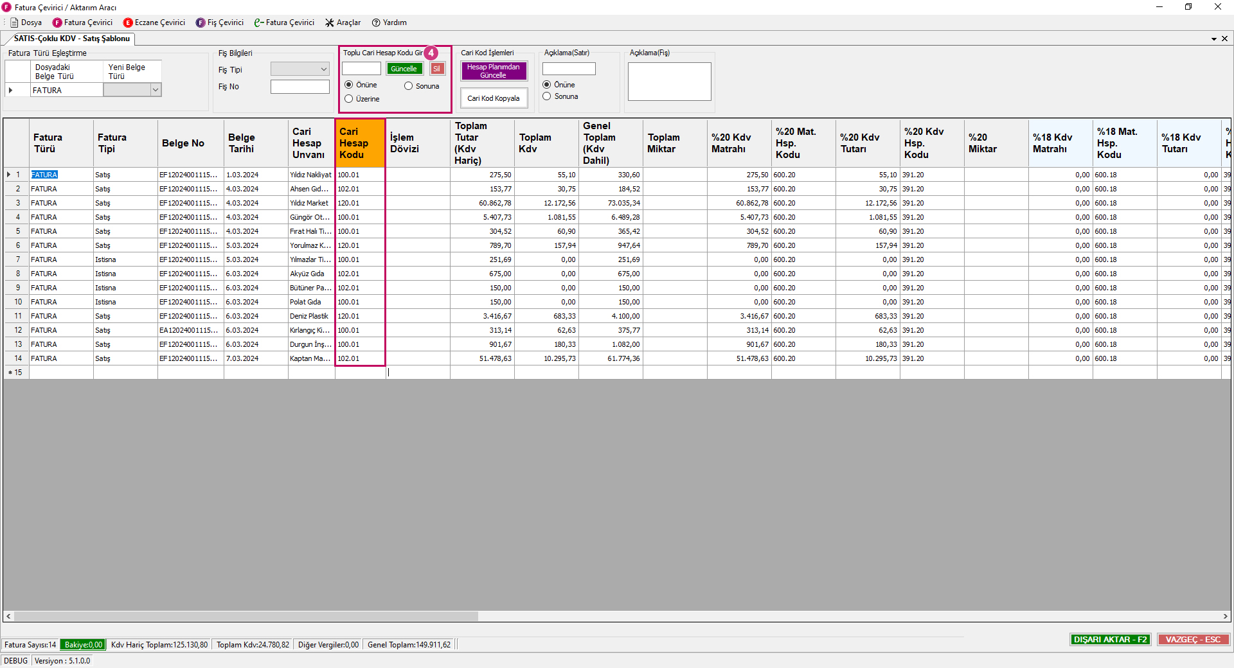1234x668 pixels.
Task: Click the new row 15 header
Action: [16, 373]
